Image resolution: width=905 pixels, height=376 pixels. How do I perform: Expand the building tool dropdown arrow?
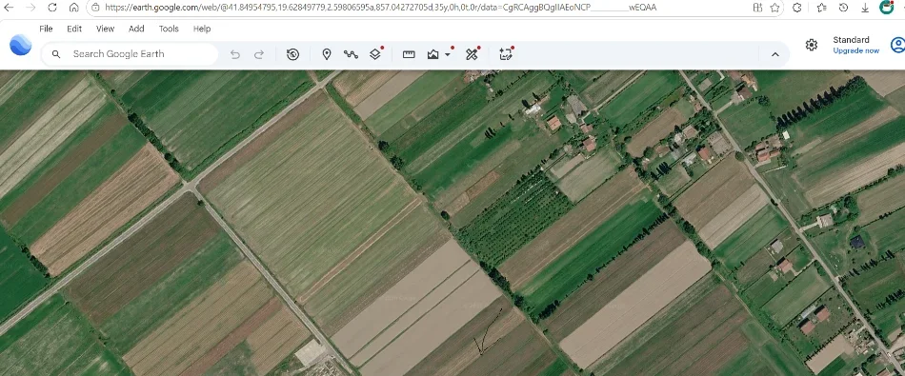[448, 54]
